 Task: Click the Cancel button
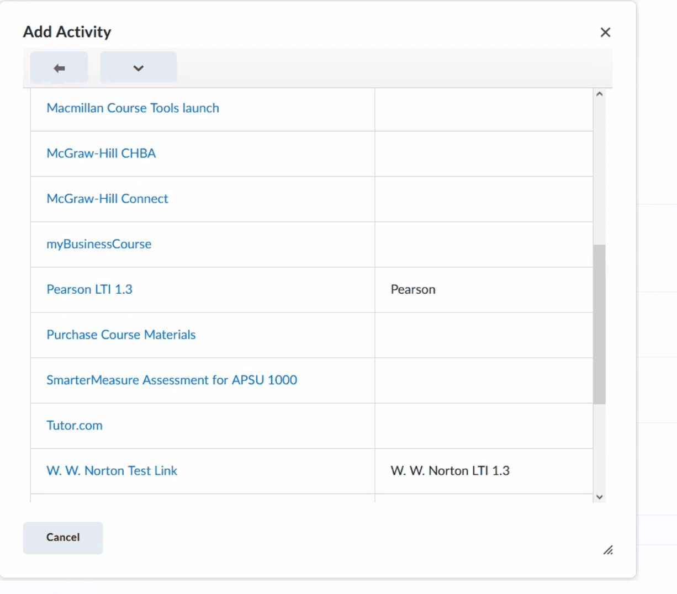pos(63,538)
